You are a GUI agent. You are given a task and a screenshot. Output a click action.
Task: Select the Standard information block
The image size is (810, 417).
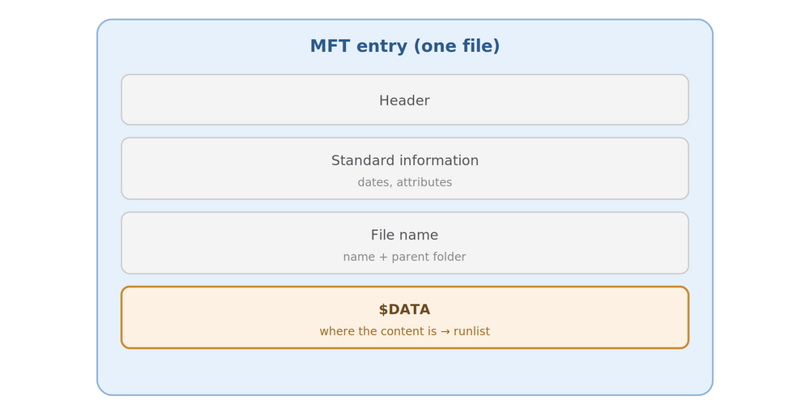pos(405,168)
